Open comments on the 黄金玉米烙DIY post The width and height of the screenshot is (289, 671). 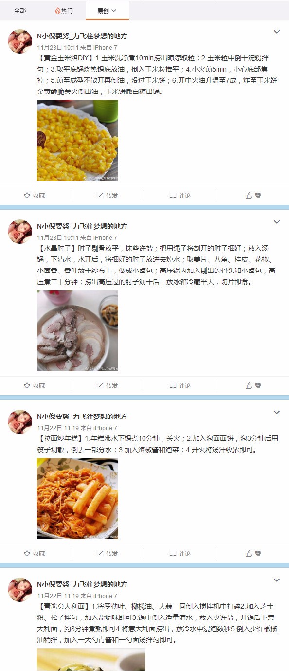[x=180, y=195]
